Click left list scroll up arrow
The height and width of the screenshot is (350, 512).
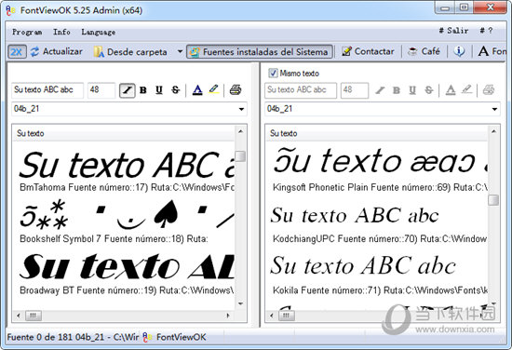(x=241, y=131)
